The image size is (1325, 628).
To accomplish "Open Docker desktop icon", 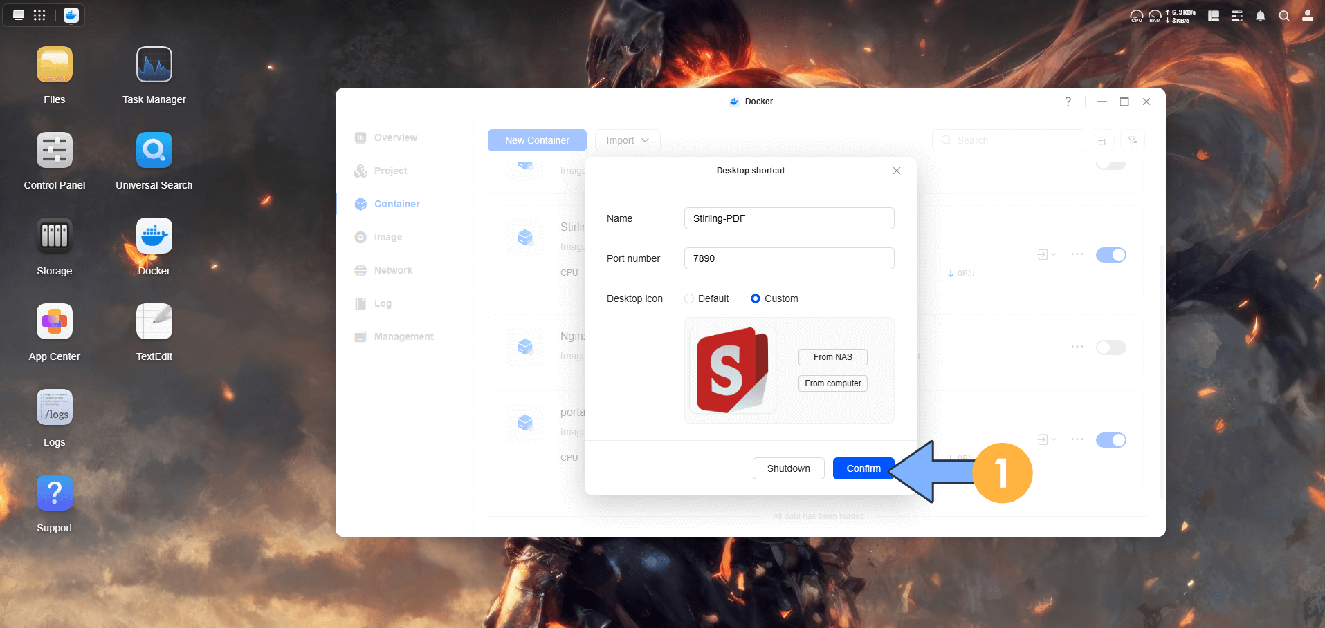I will pos(154,236).
